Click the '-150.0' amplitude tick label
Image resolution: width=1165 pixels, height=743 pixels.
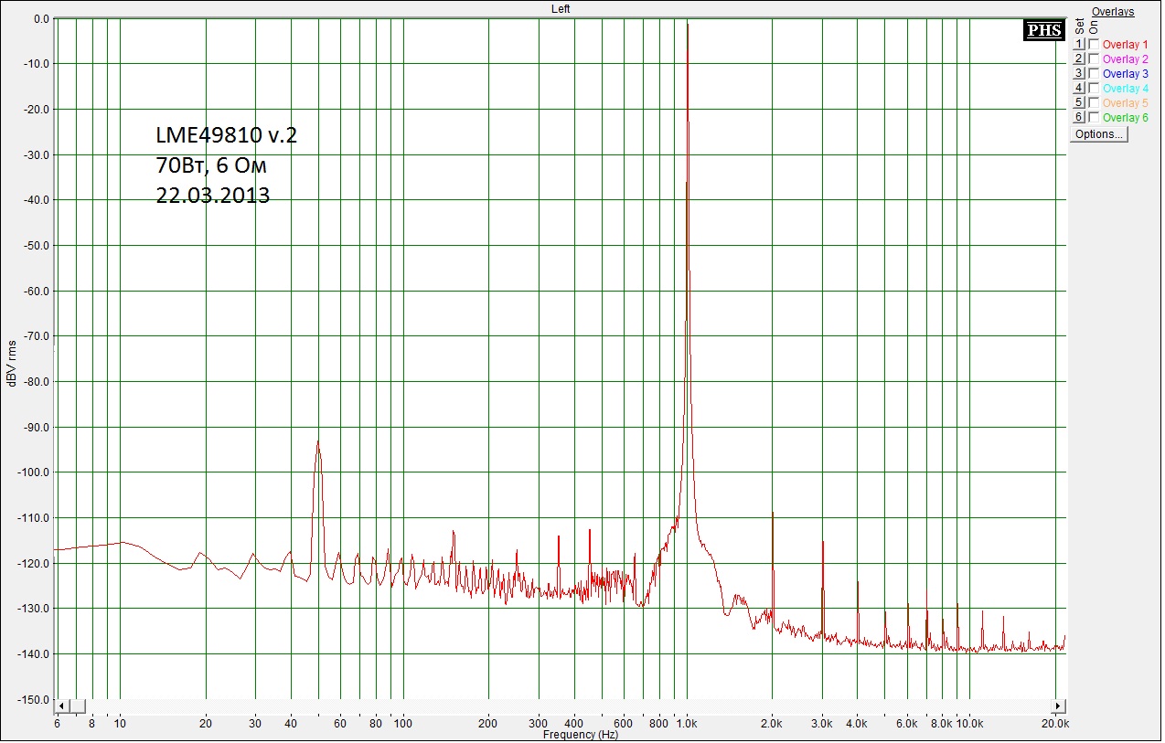click(x=35, y=700)
